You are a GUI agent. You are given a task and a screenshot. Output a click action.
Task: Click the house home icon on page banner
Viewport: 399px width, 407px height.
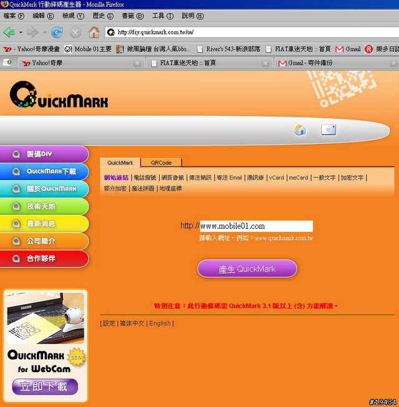pyautogui.click(x=300, y=129)
